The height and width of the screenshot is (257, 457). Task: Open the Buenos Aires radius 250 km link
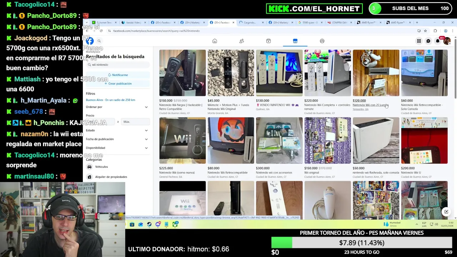click(110, 100)
